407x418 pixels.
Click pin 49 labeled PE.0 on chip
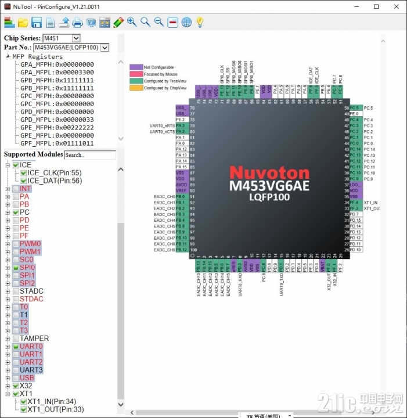pyautogui.click(x=356, y=114)
